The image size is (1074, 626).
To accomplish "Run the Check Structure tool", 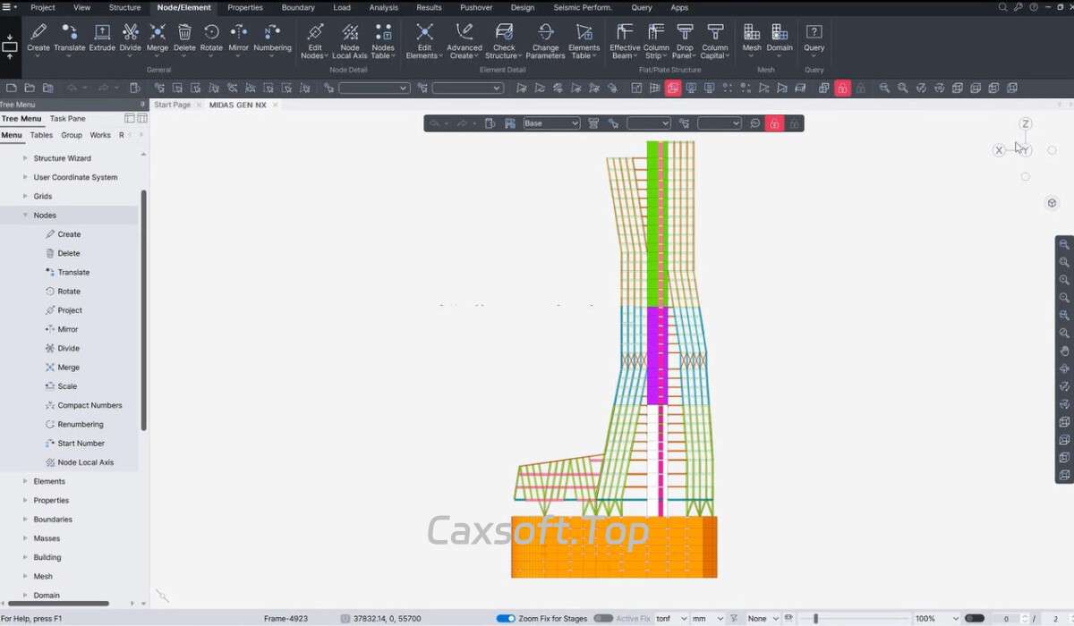I will (504, 40).
